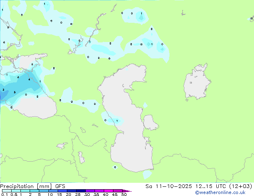The height and width of the screenshot is (196, 254).
Task: Pick the 10–15 mm legend swatch
Action: pos(53,191)
